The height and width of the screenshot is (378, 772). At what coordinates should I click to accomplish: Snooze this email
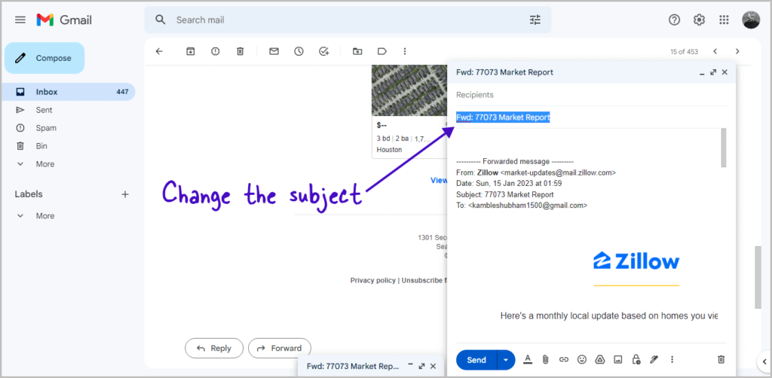click(299, 51)
